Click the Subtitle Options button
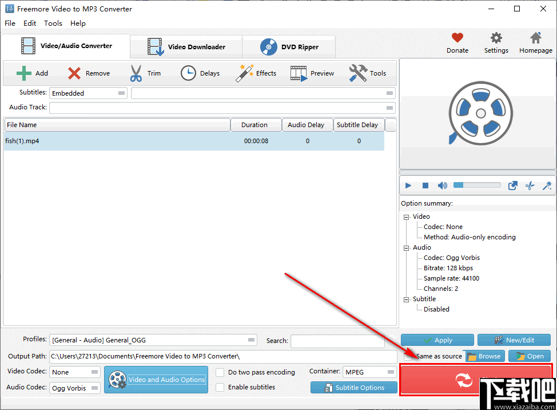This screenshot has width=557, height=410. (x=353, y=388)
